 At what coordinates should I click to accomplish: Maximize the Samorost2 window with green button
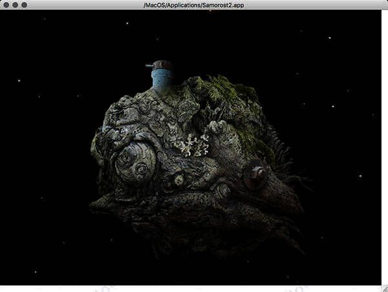[24, 5]
